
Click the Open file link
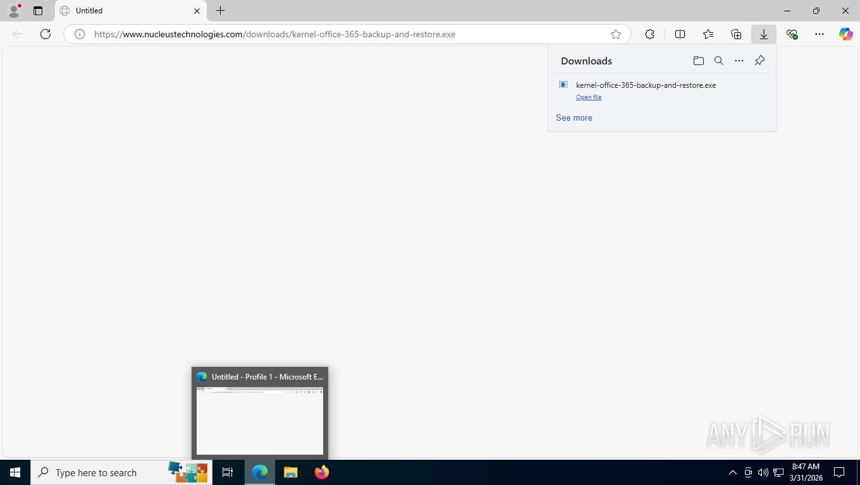589,97
